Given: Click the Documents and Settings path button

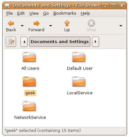Looking at the screenshot, I should tap(60, 42).
